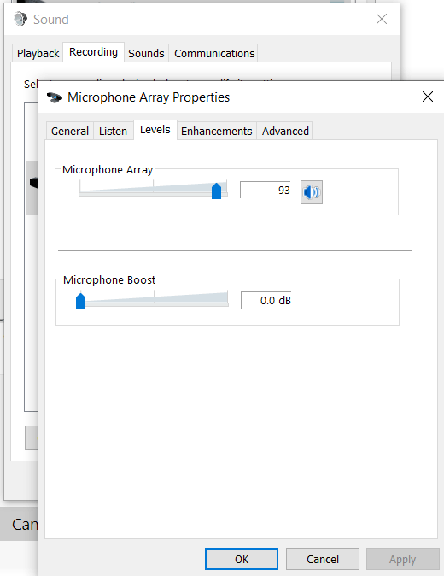Click the Microphone Array volume slider thumb
This screenshot has height=576, width=444.
click(217, 191)
